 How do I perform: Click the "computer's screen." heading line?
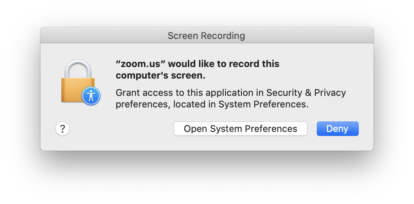160,76
